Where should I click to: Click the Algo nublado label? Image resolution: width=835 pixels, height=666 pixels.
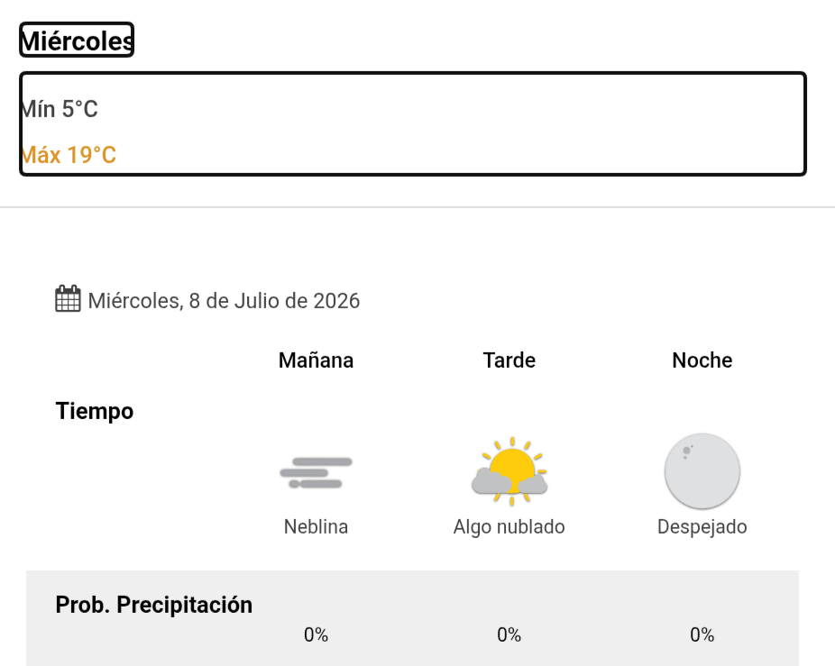(x=509, y=527)
